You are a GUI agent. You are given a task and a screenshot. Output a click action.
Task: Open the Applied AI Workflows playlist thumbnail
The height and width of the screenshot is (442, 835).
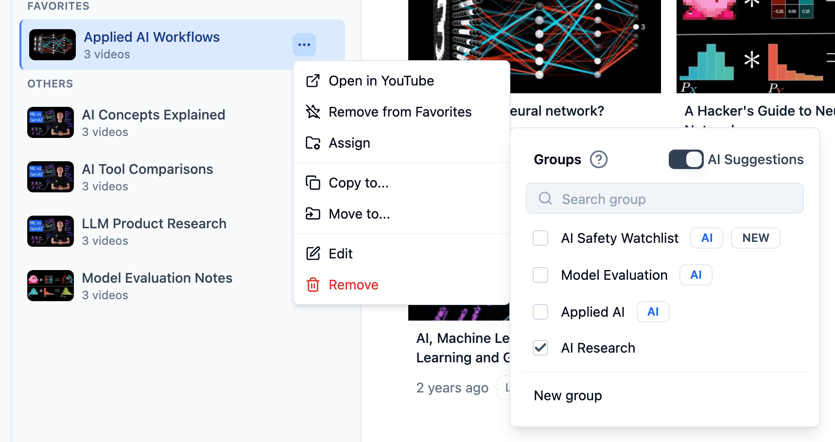(52, 45)
